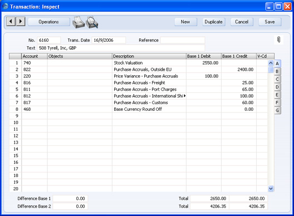Click the V-Cd column header
This screenshot has width=294, height=216.
click(x=265, y=56)
